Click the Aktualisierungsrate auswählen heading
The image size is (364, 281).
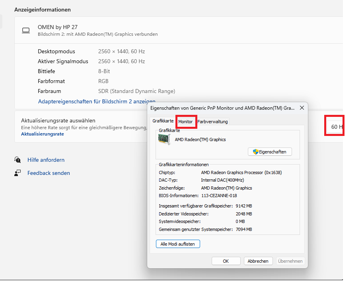[58, 120]
